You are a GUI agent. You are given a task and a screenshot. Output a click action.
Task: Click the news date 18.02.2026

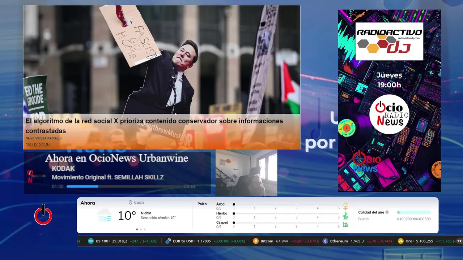pos(38,145)
